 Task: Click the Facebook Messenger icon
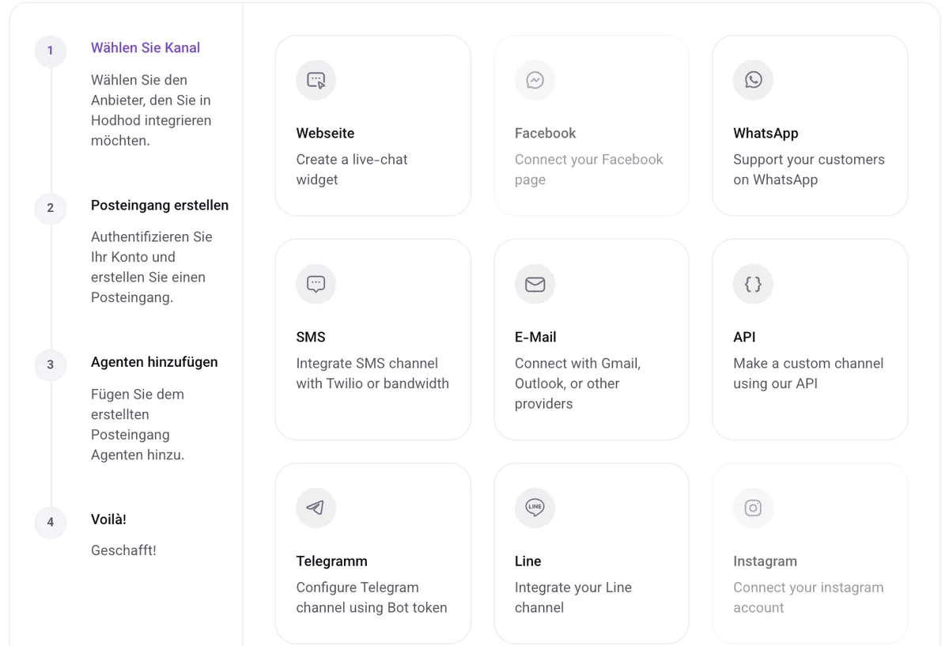(535, 80)
